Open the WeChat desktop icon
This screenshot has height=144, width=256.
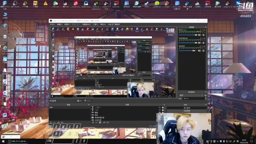55,4
